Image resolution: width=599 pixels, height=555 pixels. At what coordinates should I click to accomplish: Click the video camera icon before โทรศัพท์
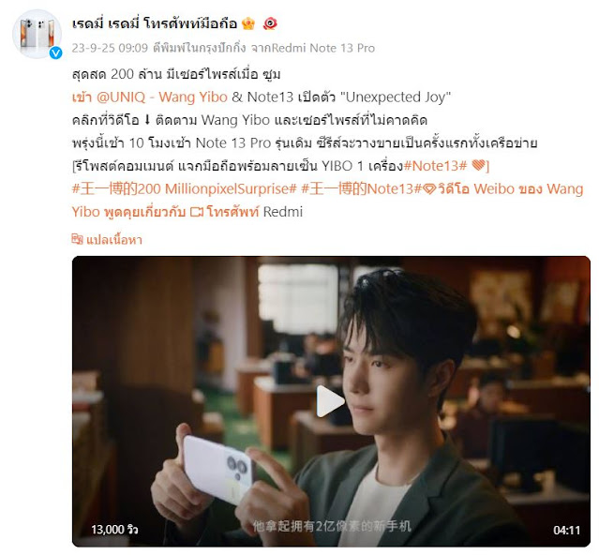tap(197, 212)
